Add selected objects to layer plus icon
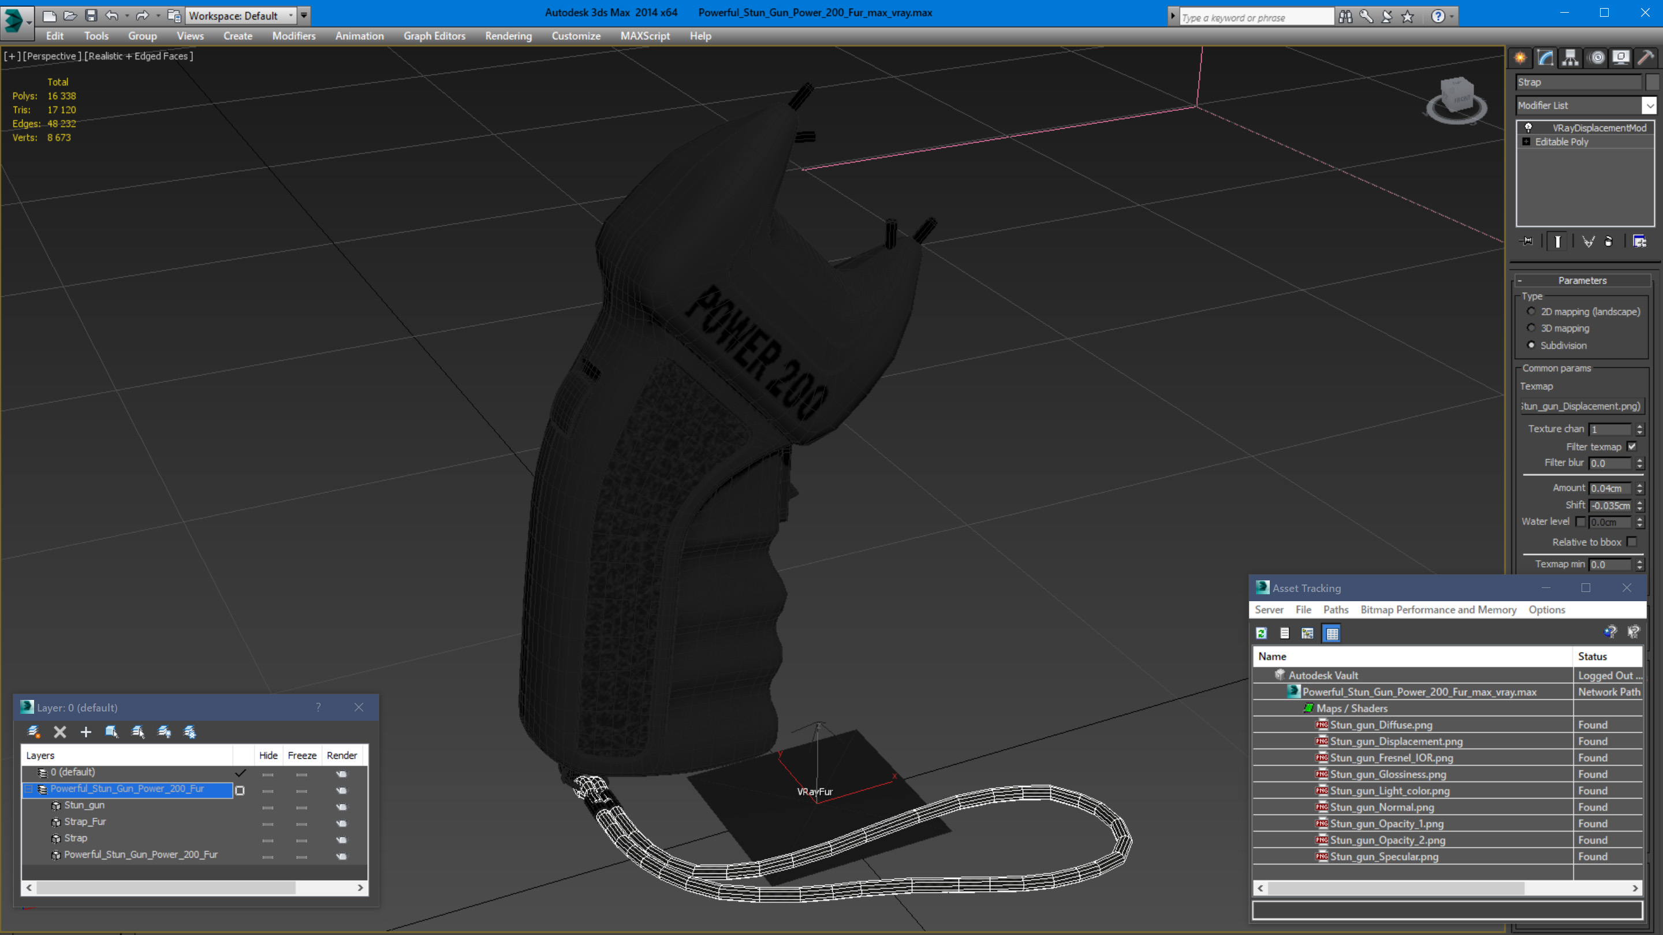 86,732
